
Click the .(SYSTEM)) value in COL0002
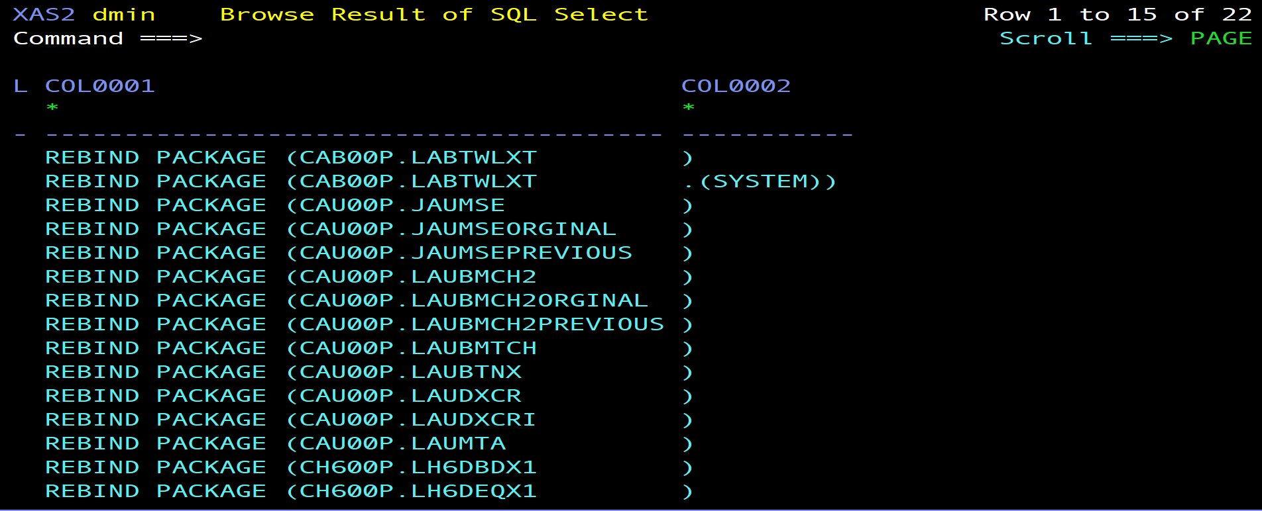click(x=760, y=181)
